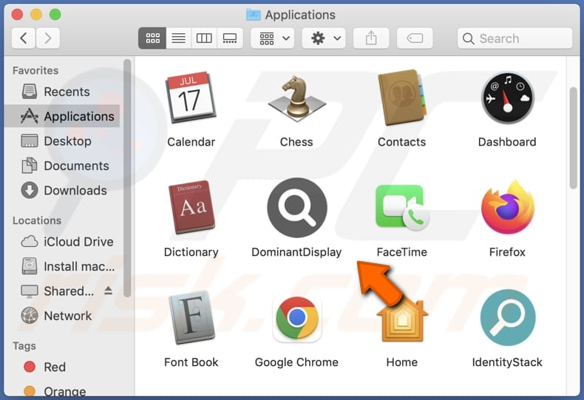Open the Calendar app icon
The width and height of the screenshot is (584, 400).
(191, 98)
